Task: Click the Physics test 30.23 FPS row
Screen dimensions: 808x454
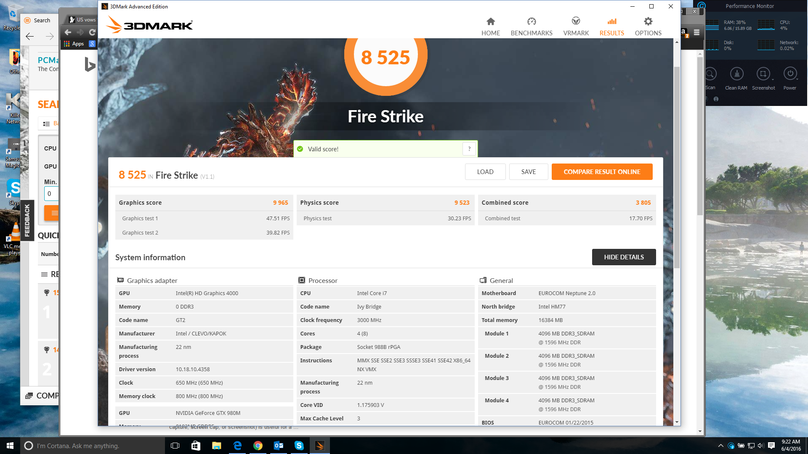Action: click(385, 218)
